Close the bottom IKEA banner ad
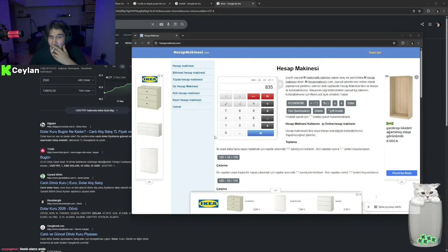Screen dimensions: 448x252 360,195
